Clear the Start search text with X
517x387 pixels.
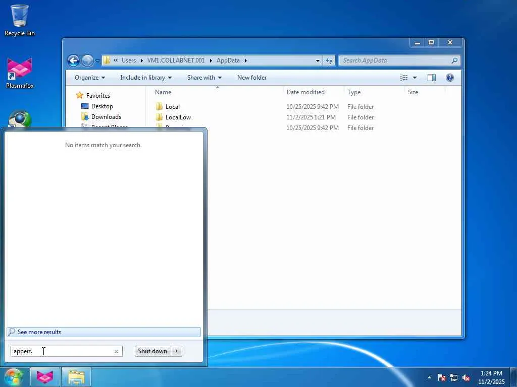[x=116, y=351]
